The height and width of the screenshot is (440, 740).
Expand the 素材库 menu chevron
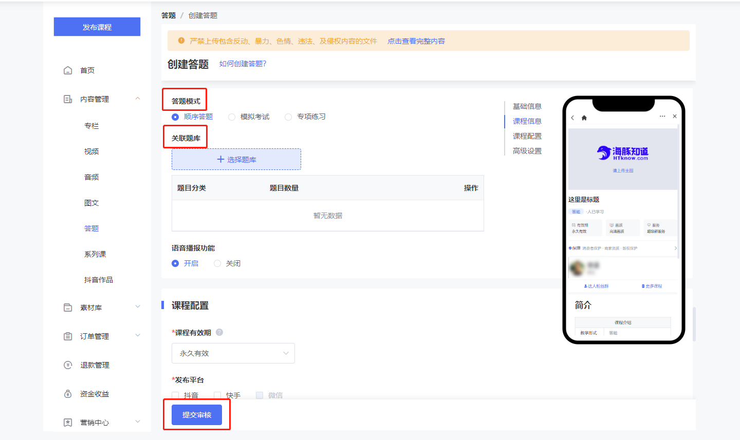(138, 307)
